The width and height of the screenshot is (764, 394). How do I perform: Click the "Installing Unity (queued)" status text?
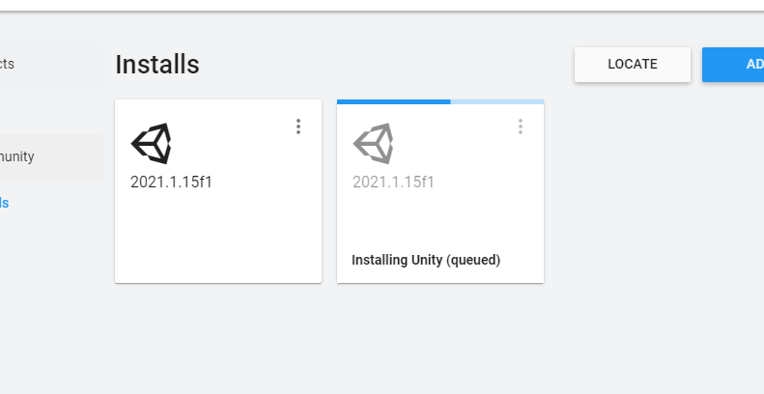coord(426,260)
